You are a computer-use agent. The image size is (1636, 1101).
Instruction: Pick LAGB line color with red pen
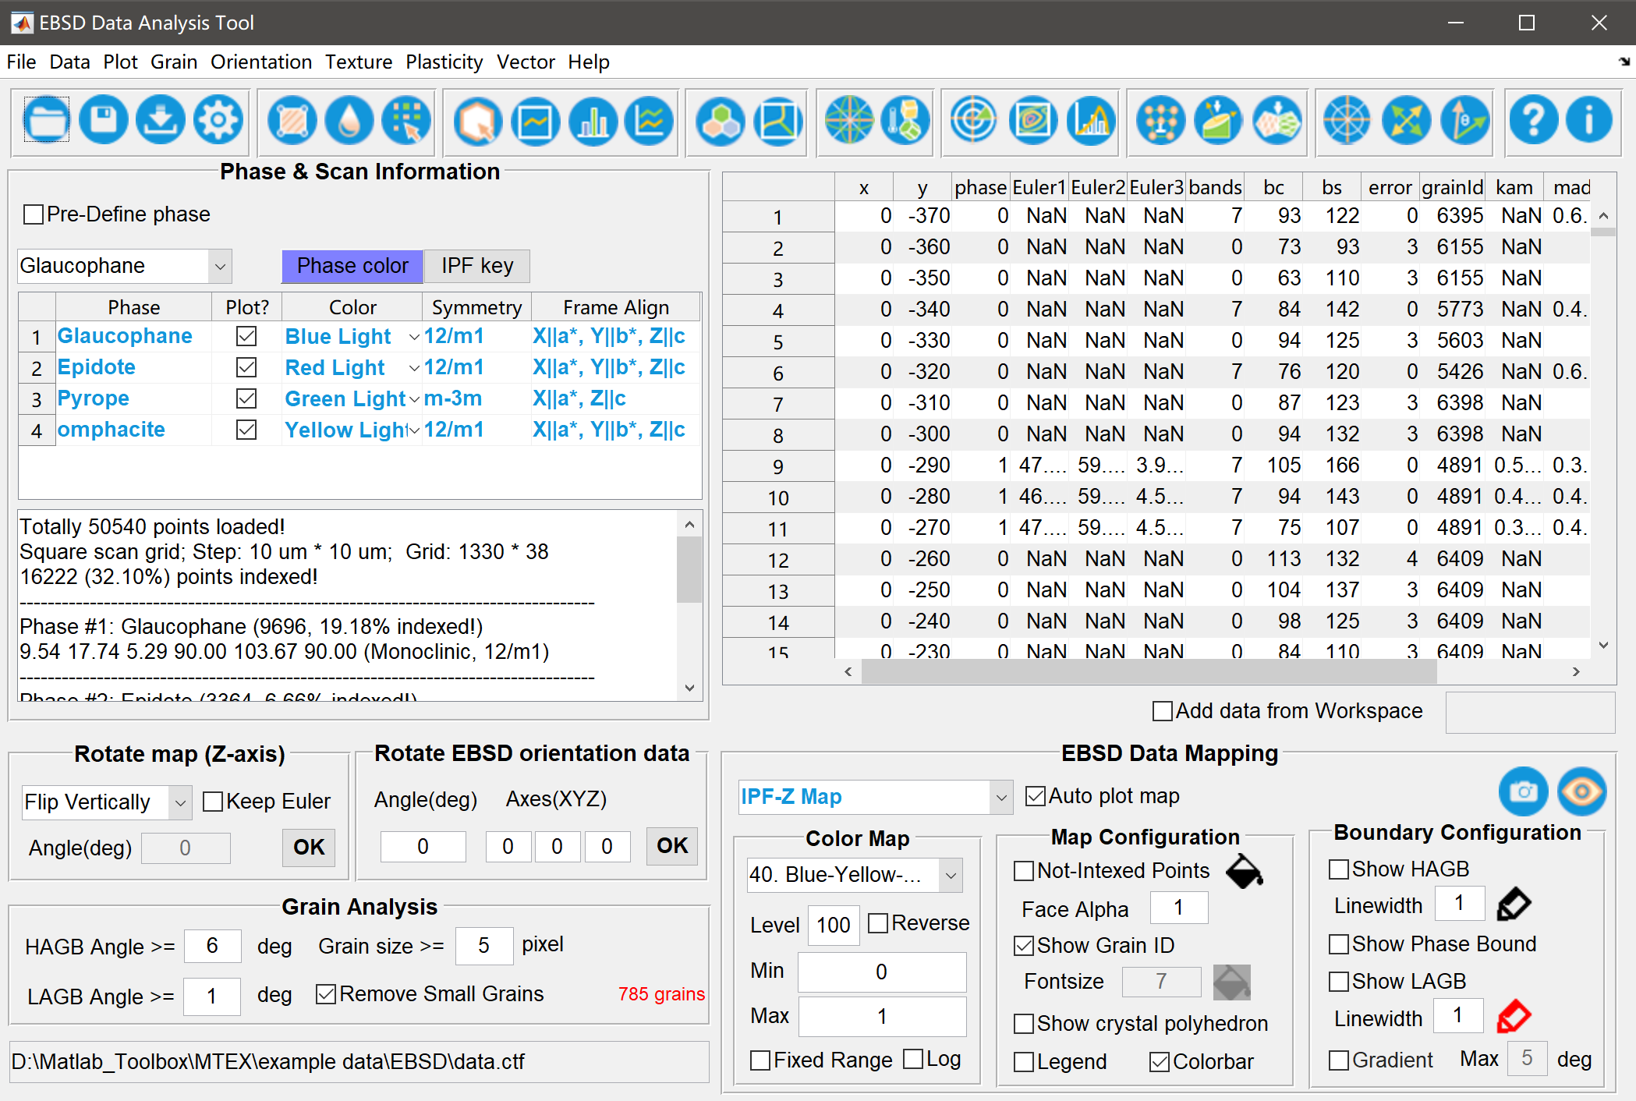tap(1514, 1017)
